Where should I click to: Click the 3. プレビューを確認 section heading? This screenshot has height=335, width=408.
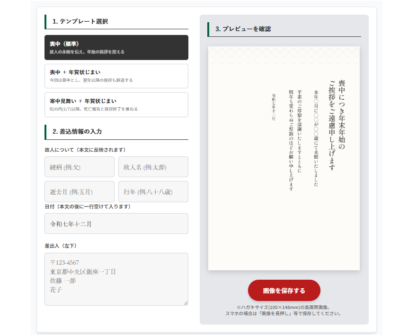[x=243, y=29]
